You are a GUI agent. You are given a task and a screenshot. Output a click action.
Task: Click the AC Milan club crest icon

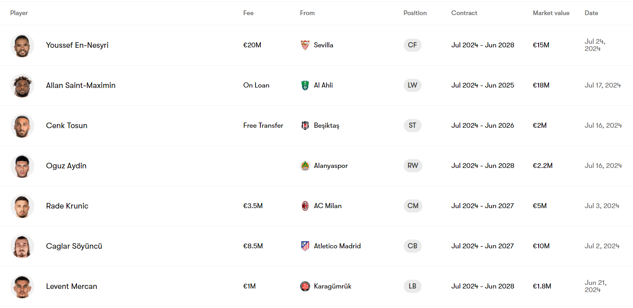tap(305, 206)
